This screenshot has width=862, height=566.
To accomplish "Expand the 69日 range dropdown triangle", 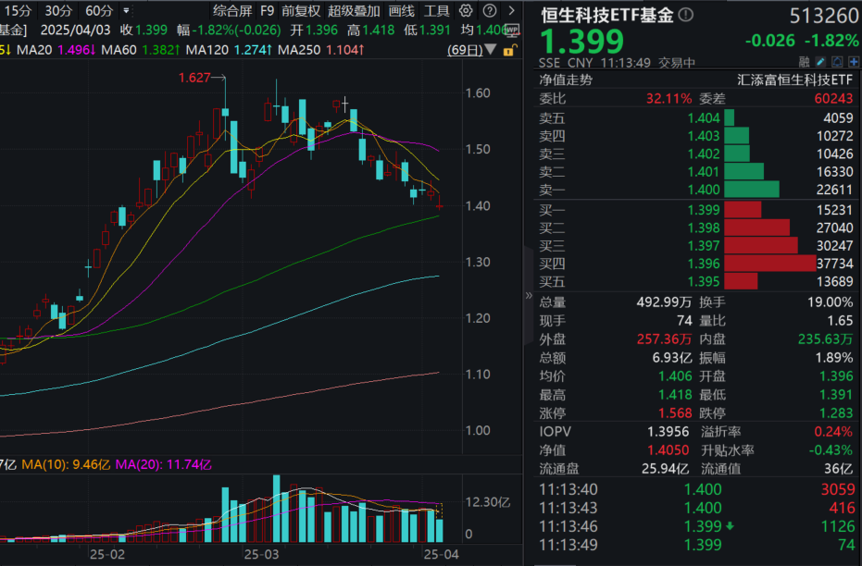I will (491, 50).
